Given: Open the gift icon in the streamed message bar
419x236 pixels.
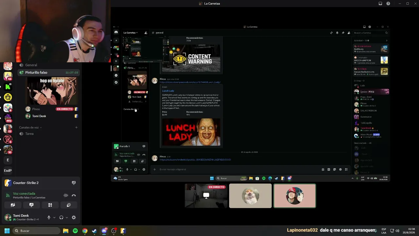Looking at the screenshot, I should 323,169.
